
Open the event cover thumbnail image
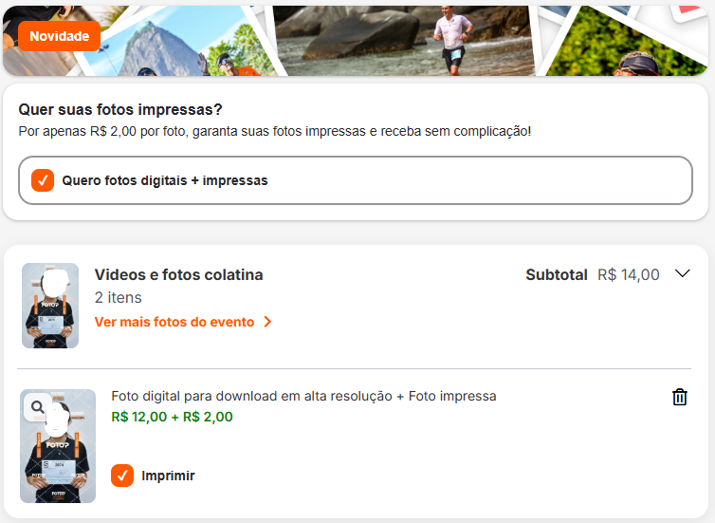(x=50, y=306)
